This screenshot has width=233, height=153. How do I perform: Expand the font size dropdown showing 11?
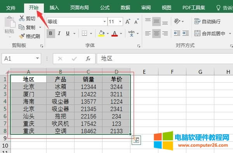point(120,22)
